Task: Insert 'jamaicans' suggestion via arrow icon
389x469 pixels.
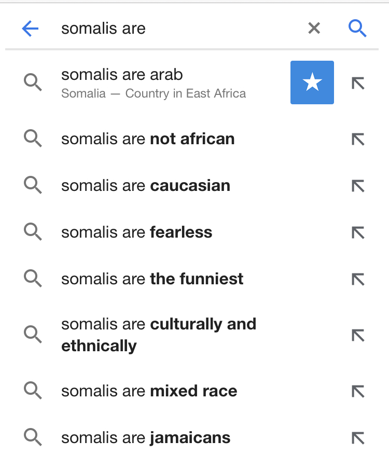Action: click(358, 438)
